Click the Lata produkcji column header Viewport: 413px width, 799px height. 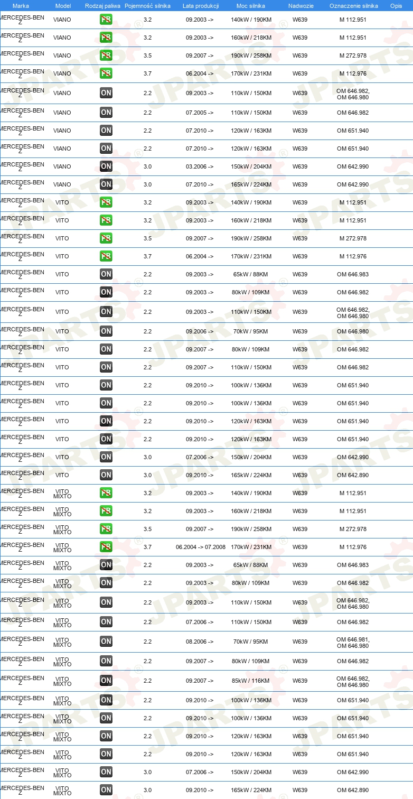pyautogui.click(x=200, y=6)
